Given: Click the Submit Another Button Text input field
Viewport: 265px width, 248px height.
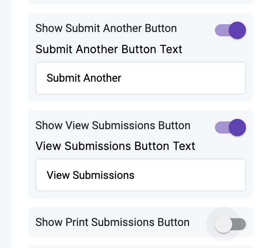Looking at the screenshot, I should 140,78.
